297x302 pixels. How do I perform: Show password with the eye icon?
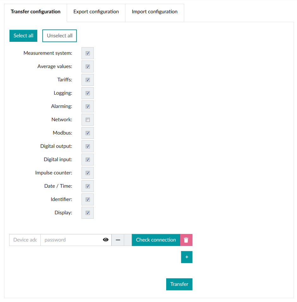pos(106,240)
